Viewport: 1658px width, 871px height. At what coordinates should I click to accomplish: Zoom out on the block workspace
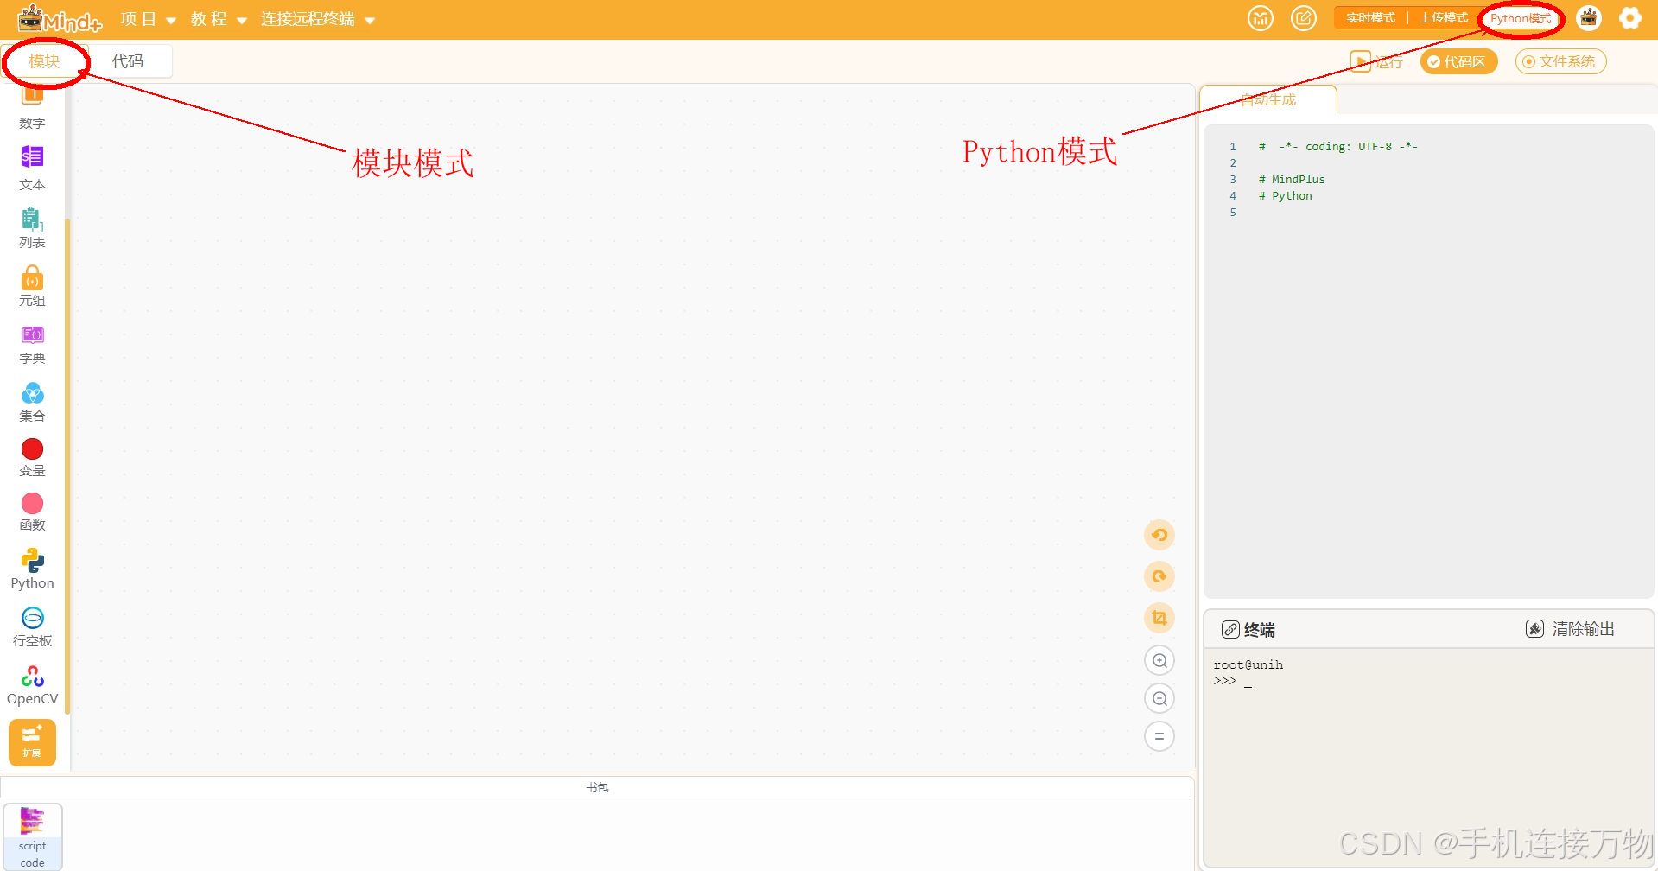click(1159, 699)
